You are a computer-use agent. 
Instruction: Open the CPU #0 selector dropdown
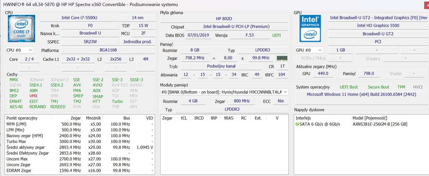tap(21, 50)
